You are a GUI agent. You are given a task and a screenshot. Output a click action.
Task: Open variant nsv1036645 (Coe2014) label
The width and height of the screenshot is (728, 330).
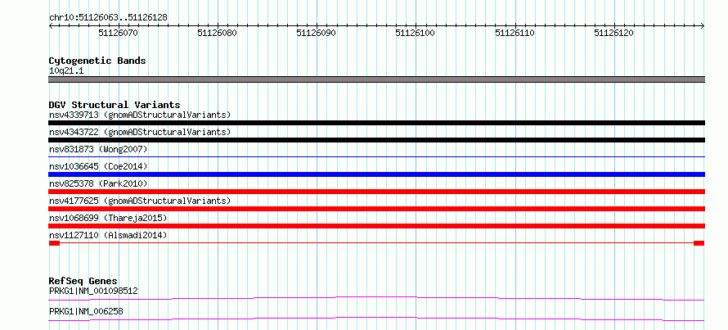[x=98, y=166]
